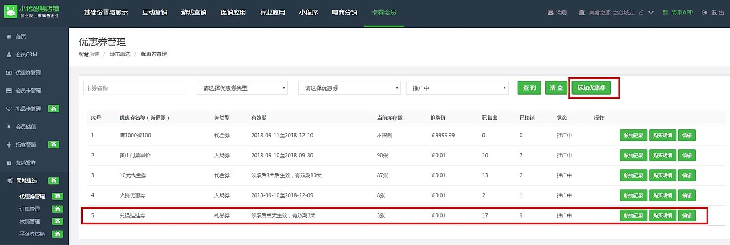
Task: Open 基础设置与展示 top menu
Action: click(x=105, y=13)
